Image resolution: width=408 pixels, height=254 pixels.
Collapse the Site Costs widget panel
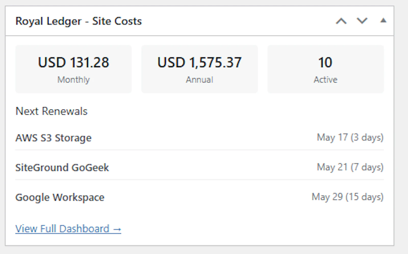383,20
